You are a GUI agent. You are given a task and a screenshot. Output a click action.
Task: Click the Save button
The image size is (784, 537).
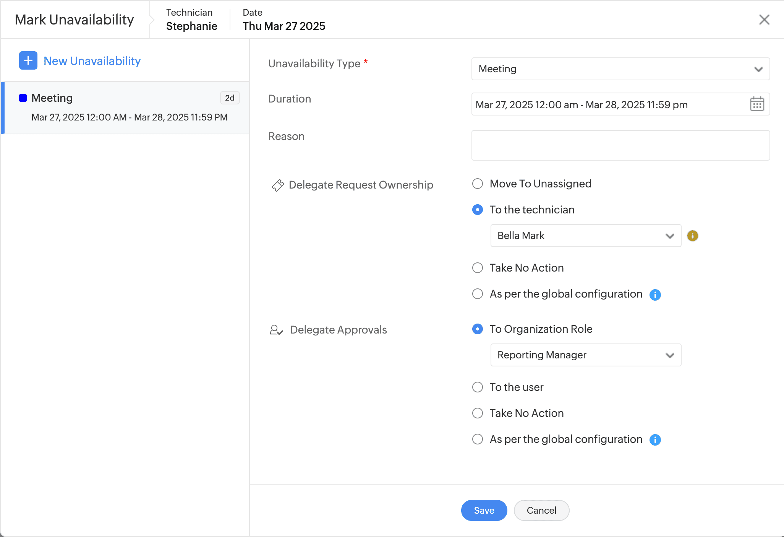484,510
